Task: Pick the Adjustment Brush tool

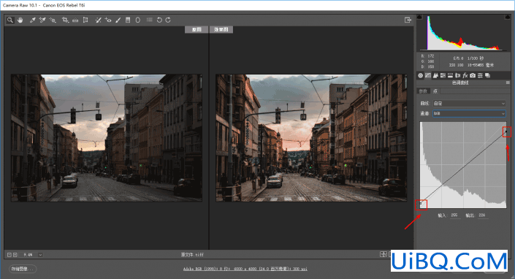Action: (x=118, y=20)
